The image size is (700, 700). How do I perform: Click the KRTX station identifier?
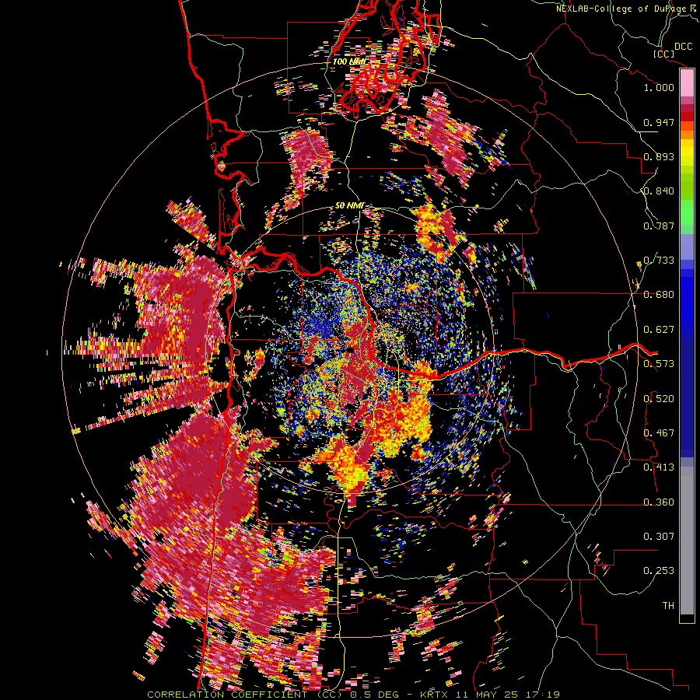click(x=433, y=695)
